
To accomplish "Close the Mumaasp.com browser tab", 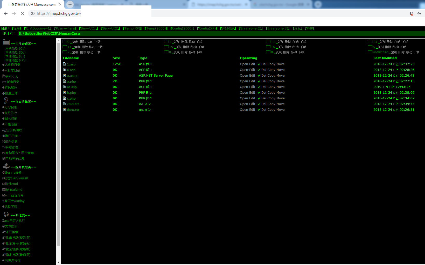I will [x=60, y=4].
